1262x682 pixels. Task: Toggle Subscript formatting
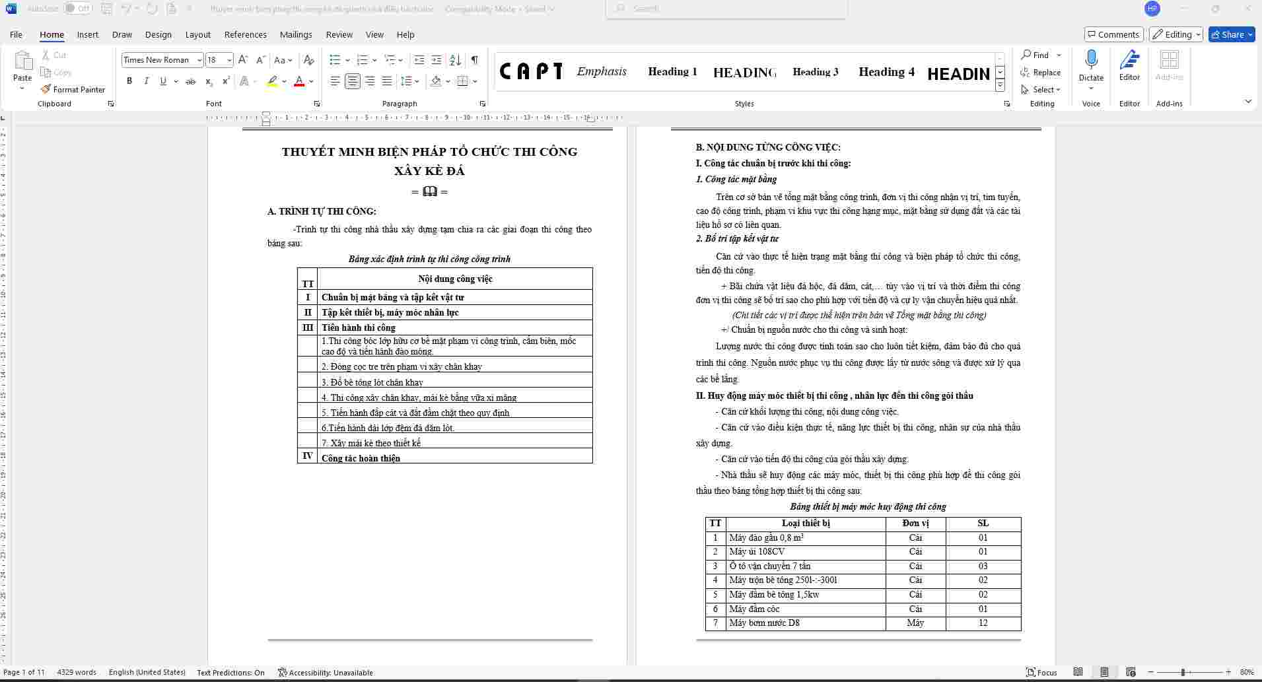pos(209,81)
